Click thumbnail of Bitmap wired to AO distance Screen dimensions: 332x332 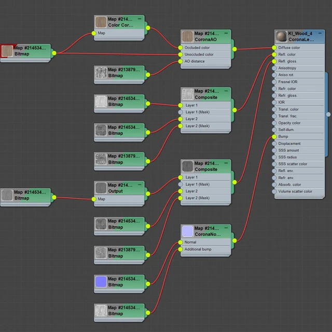(x=101, y=73)
